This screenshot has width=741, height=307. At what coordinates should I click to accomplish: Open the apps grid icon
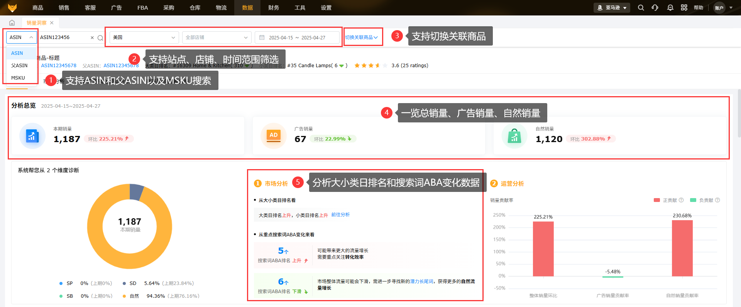pos(684,8)
